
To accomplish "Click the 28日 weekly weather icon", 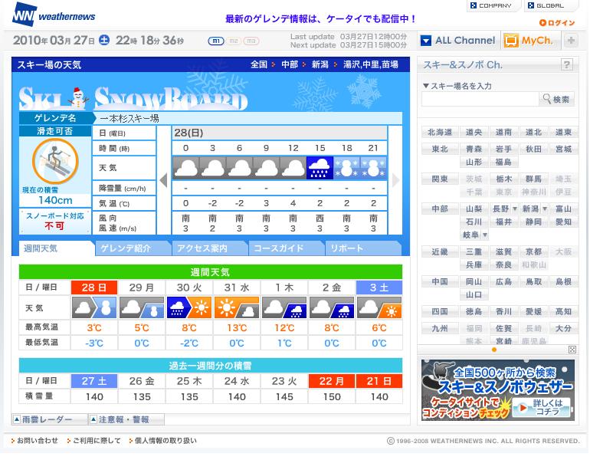I will [x=94, y=307].
